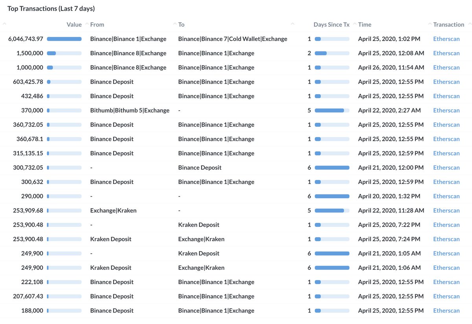Click the days bar in the 1,500,000 row
Viewport: 472px width, 324px height.
click(332, 53)
